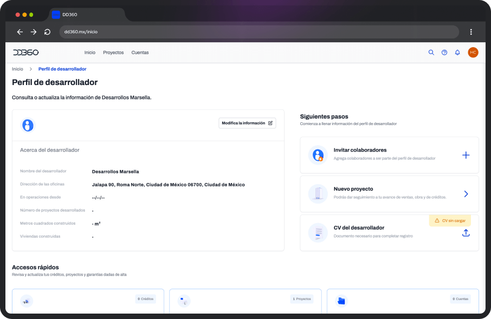The height and width of the screenshot is (319, 491).
Task: Click the Modifica la información button
Action: [x=247, y=123]
